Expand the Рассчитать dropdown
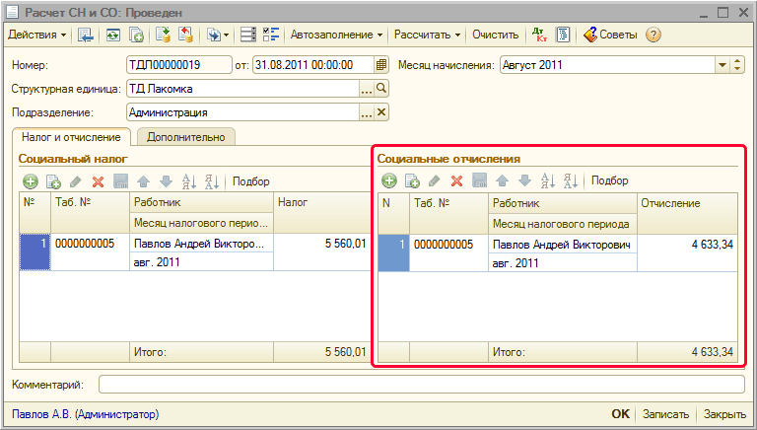 pyautogui.click(x=428, y=35)
